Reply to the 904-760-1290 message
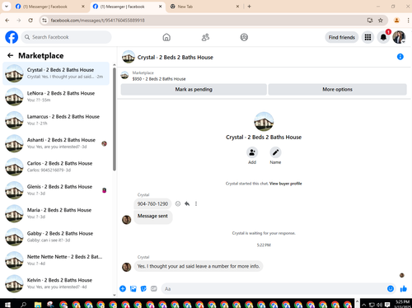 pos(187,203)
